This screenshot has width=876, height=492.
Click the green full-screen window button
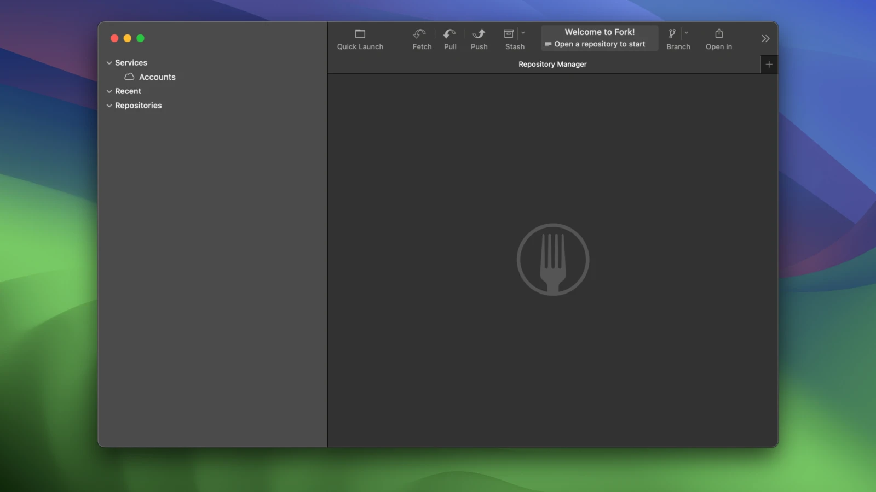(x=141, y=38)
